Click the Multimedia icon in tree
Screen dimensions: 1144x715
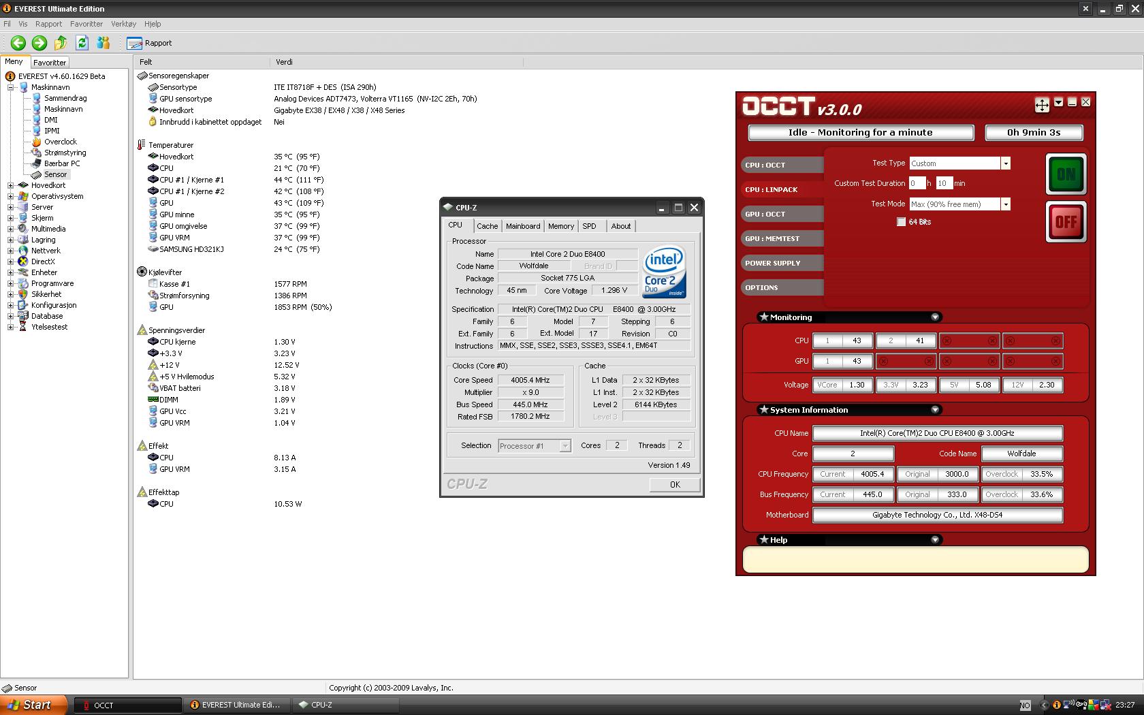23,229
